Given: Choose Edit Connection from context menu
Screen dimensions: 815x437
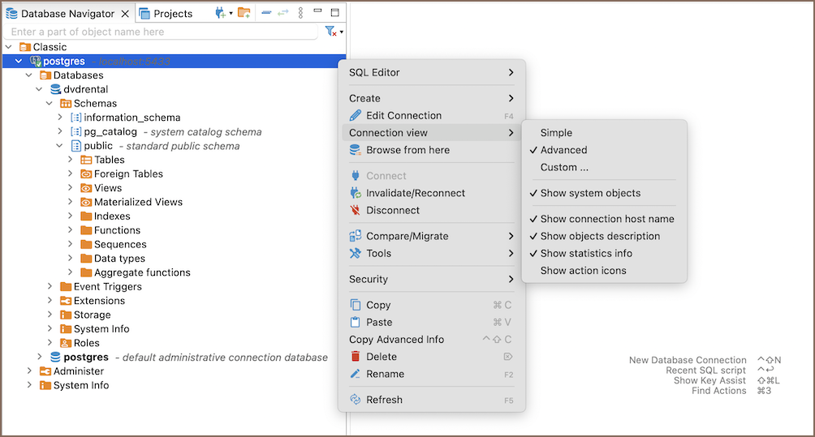Looking at the screenshot, I should click(x=403, y=116).
